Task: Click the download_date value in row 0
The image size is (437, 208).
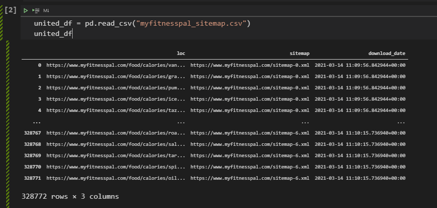Action: (x=360, y=65)
